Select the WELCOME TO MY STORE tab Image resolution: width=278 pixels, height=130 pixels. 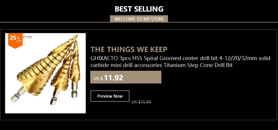coord(139,19)
